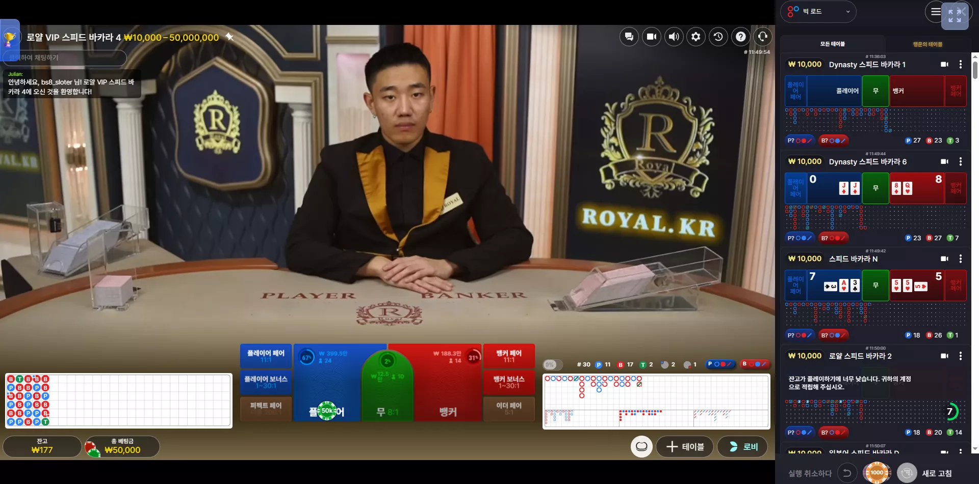Bet on 플레이어 보너스 side bet

[266, 382]
